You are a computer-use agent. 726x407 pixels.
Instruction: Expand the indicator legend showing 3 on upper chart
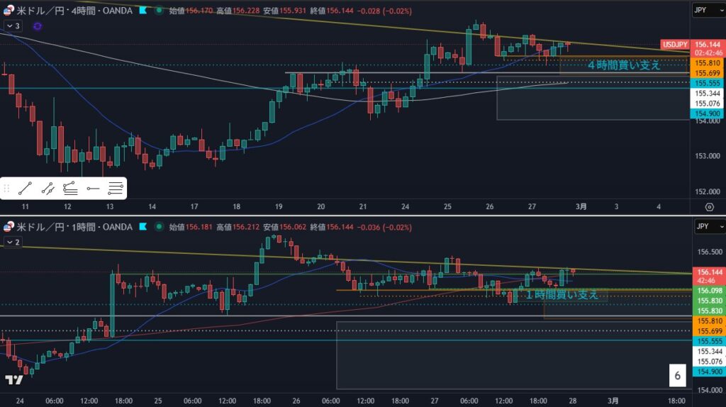[13, 26]
